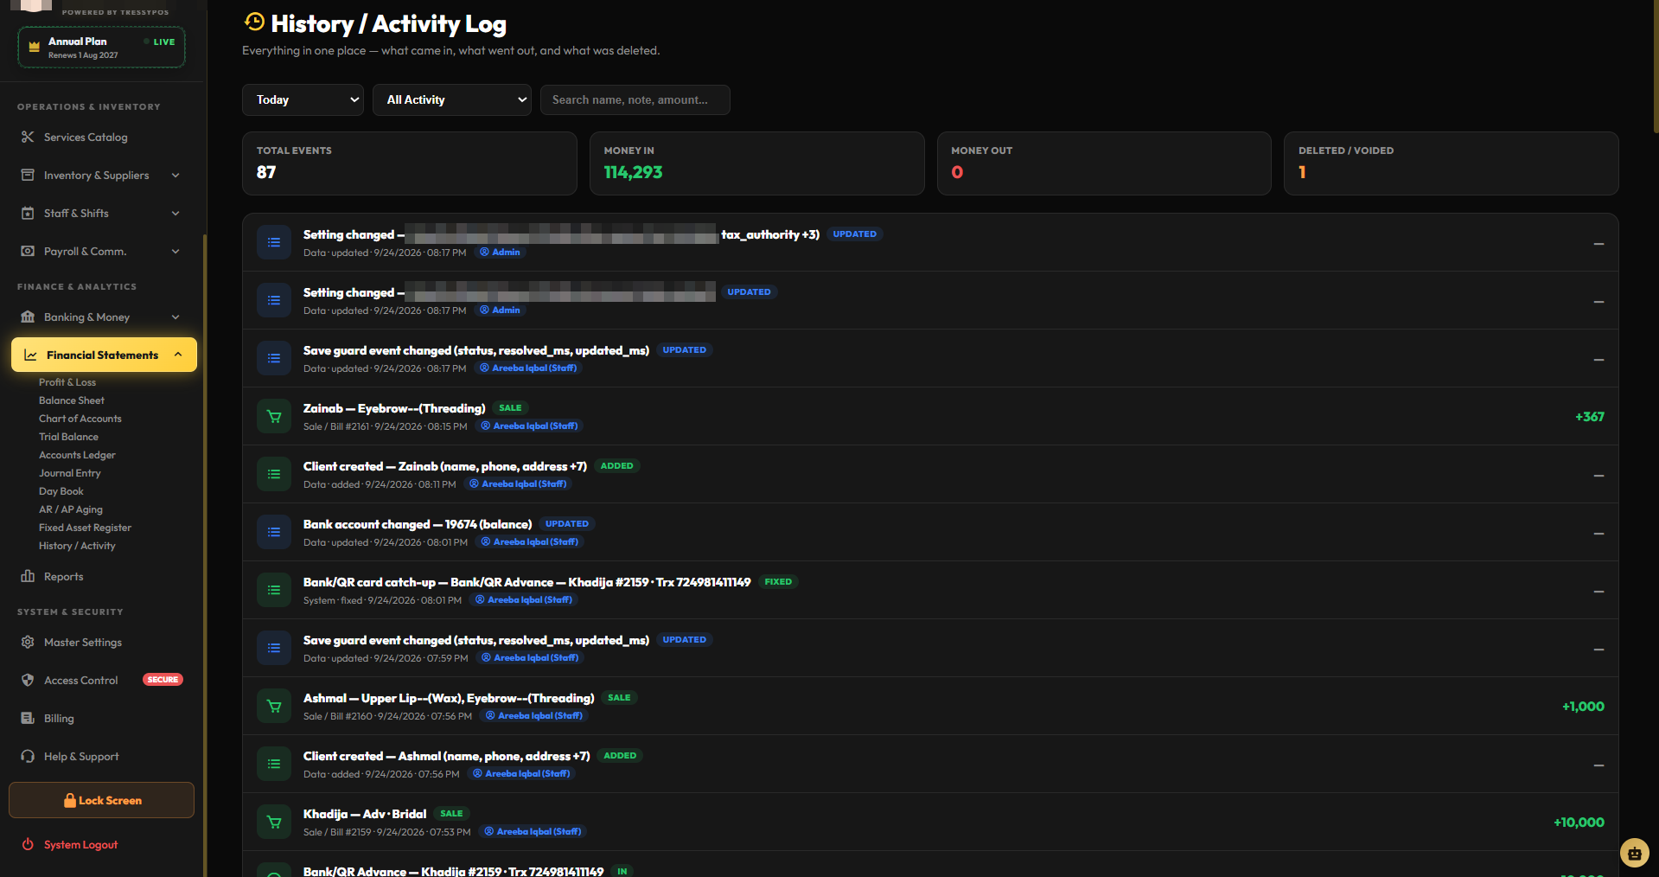Screen dimensions: 1659x877
Task: Click System Logout link
Action: click(80, 844)
